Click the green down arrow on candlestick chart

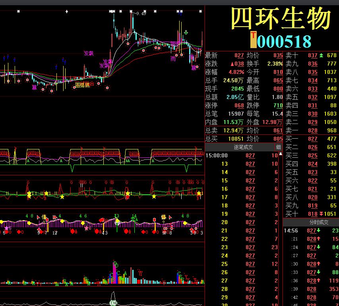click(186, 33)
